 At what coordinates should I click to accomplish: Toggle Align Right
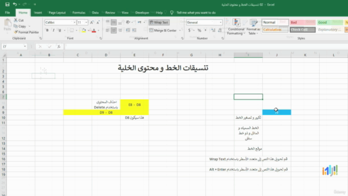(120, 30)
